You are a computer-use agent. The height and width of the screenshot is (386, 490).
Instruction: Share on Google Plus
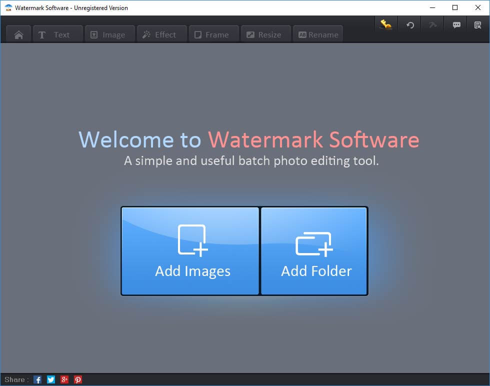click(64, 379)
